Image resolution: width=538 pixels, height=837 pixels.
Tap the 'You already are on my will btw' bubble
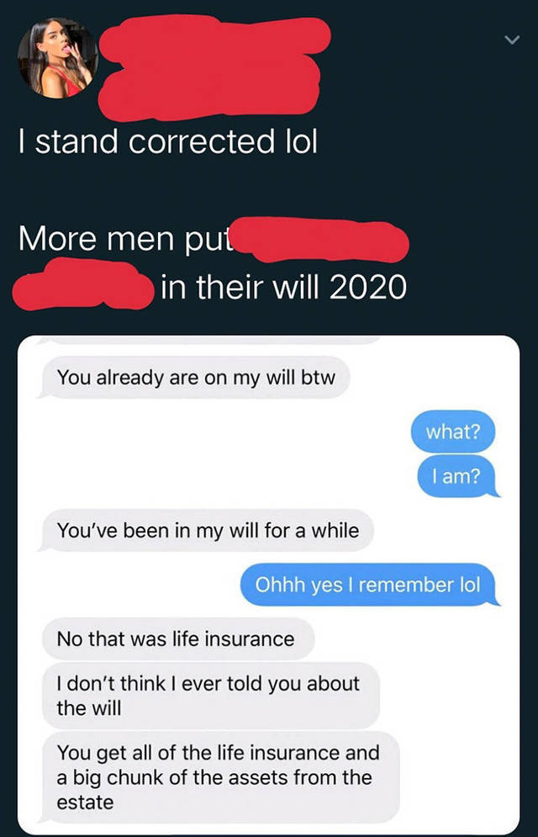coord(195,378)
